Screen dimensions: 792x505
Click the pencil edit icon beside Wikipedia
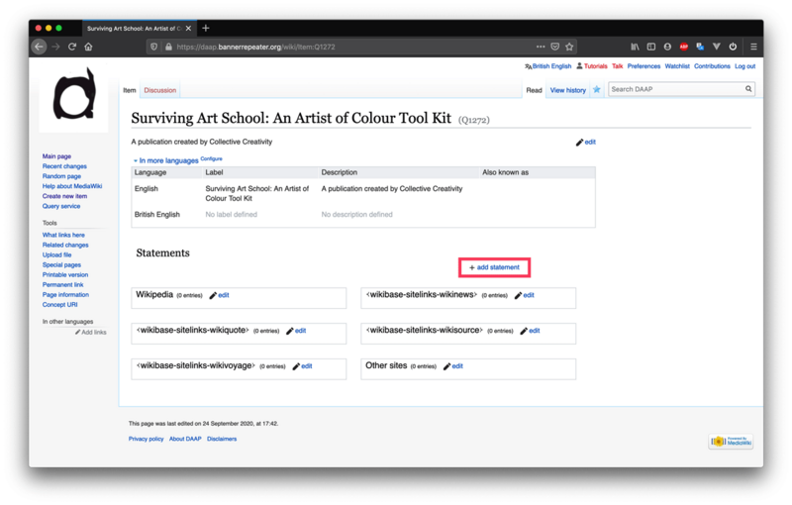point(211,295)
